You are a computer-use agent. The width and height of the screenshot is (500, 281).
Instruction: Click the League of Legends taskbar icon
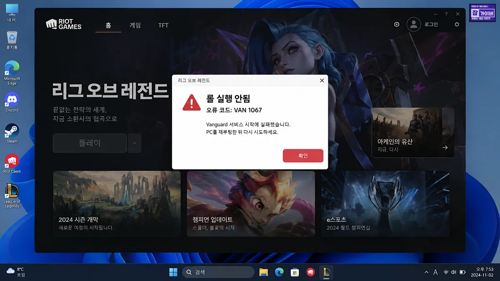[326, 272]
